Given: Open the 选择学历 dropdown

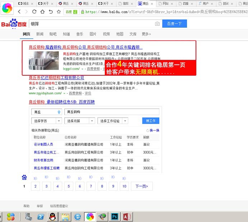Looking at the screenshot, I should (47, 121).
